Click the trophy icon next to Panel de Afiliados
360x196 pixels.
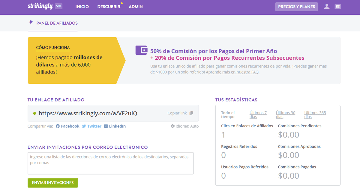[30, 22]
